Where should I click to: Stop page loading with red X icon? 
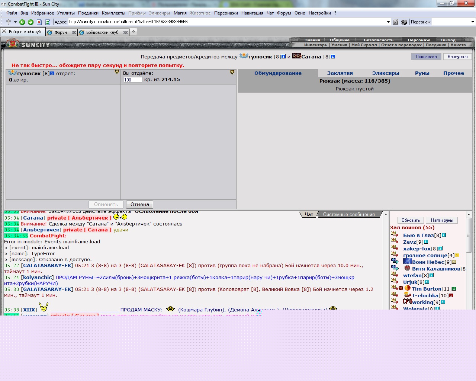click(x=39, y=22)
